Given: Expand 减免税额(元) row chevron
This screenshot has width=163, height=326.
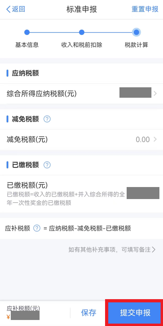Looking at the screenshot, I should pos(155,139).
